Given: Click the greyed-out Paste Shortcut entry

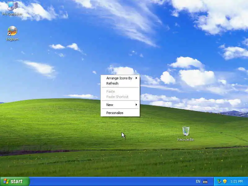Looking at the screenshot, I should tap(120, 97).
